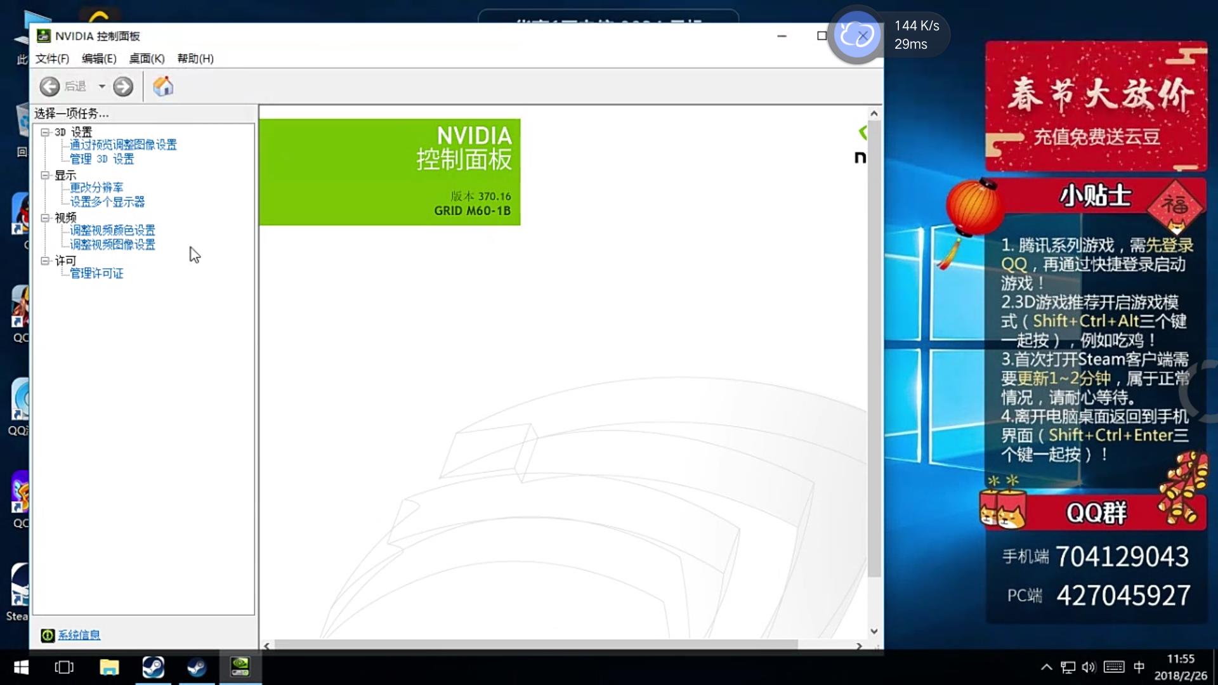Click the NVIDIA window title bar icon
Viewport: 1218px width, 685px height.
point(43,36)
